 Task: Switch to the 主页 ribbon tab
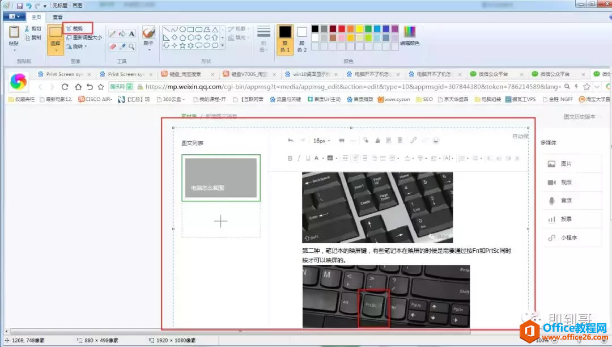pos(36,17)
